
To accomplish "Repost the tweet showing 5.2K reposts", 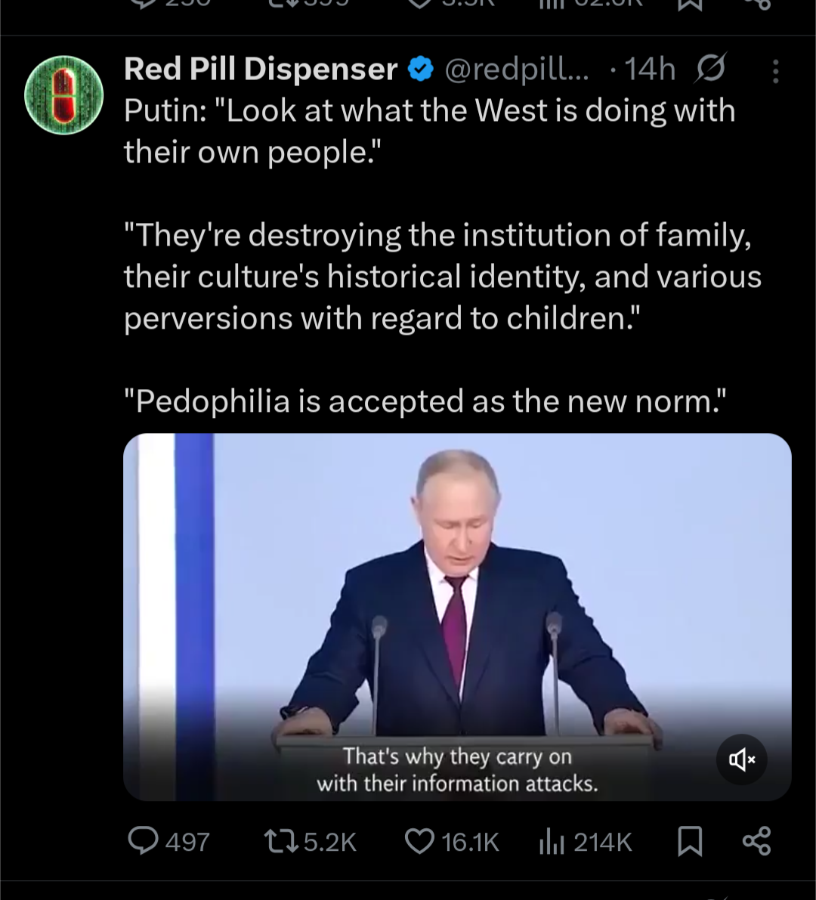I will [311, 842].
